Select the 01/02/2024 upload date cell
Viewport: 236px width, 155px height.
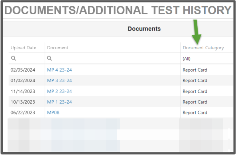tap(23, 81)
